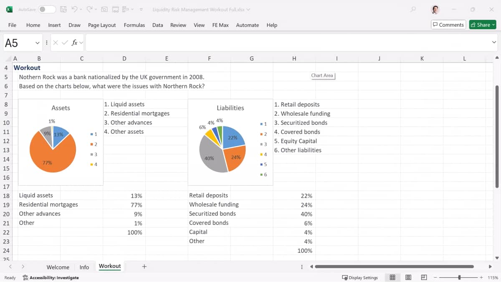Switch to the Formulas tab
501x282 pixels.
pos(134,25)
